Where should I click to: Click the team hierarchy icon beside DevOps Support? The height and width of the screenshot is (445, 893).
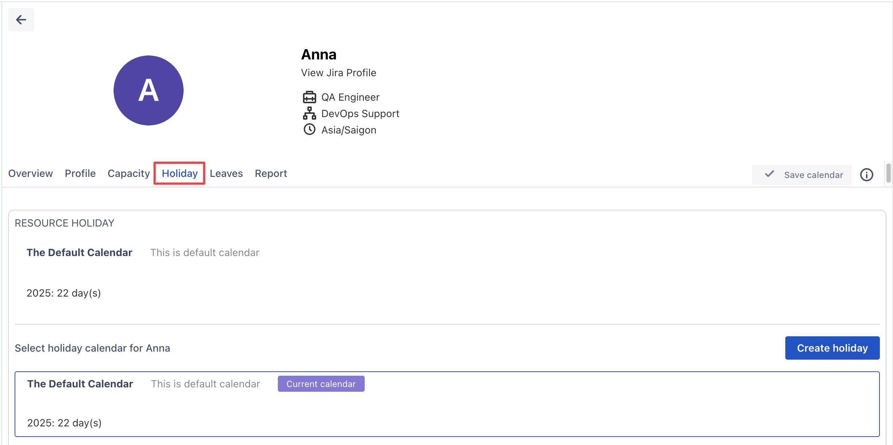pyautogui.click(x=309, y=113)
